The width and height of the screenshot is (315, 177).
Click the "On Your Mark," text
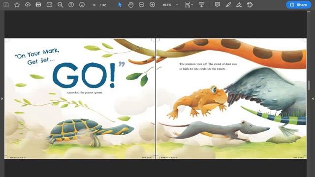point(37,54)
